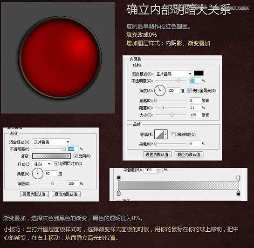This screenshot has width=254, height=248.
Task: Click the gradient editor ramp bar
Action: pos(178,186)
